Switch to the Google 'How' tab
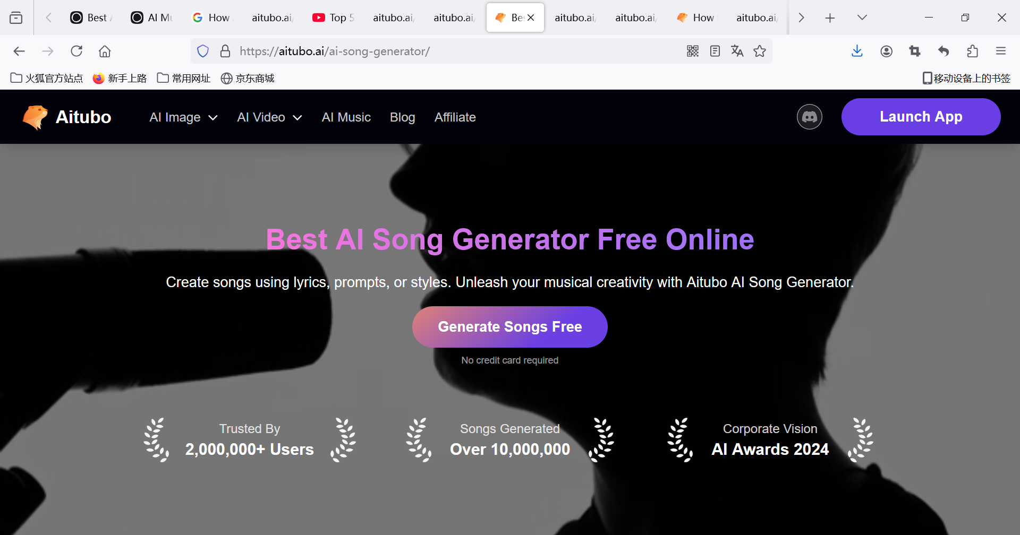The width and height of the screenshot is (1020, 535). coord(212,18)
